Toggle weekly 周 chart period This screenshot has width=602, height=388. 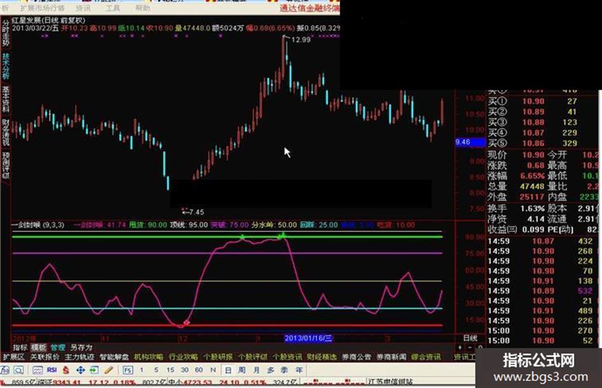[241, 370]
